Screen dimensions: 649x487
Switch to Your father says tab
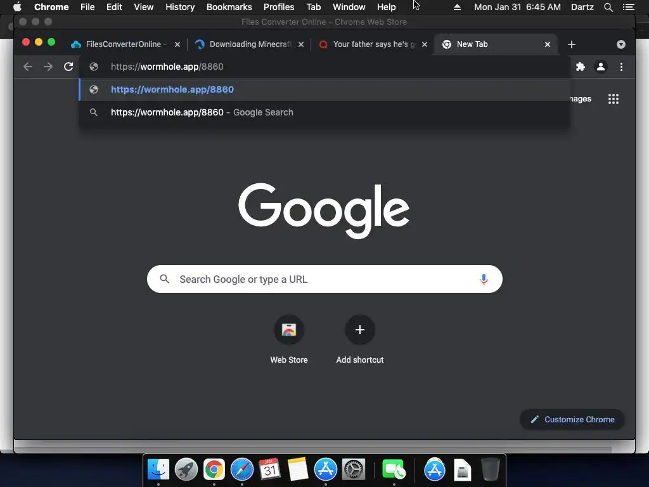click(371, 44)
